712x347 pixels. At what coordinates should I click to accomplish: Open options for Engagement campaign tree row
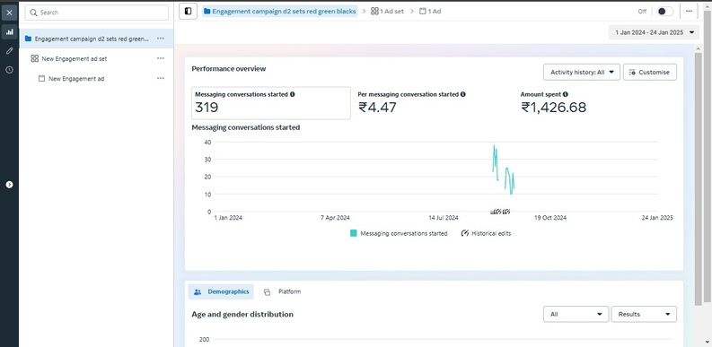click(161, 39)
